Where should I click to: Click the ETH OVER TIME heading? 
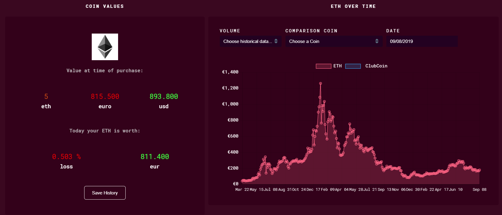[353, 6]
